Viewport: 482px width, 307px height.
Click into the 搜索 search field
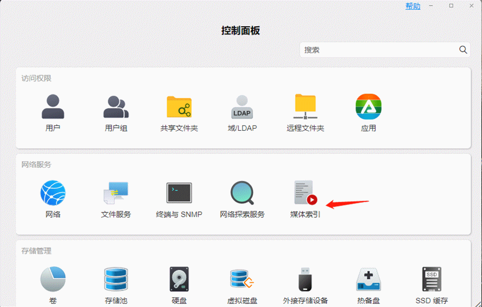click(385, 50)
